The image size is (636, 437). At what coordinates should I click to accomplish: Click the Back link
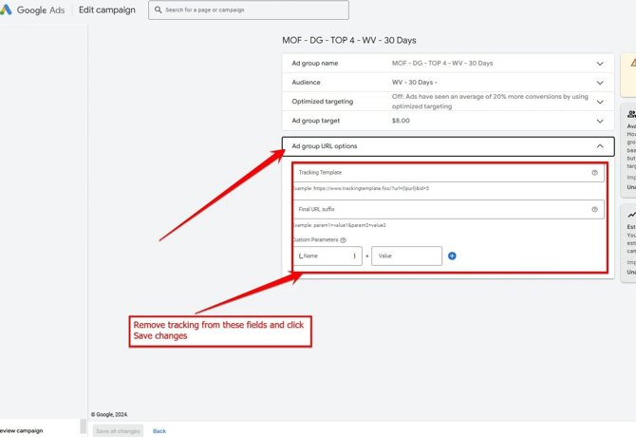(159, 431)
